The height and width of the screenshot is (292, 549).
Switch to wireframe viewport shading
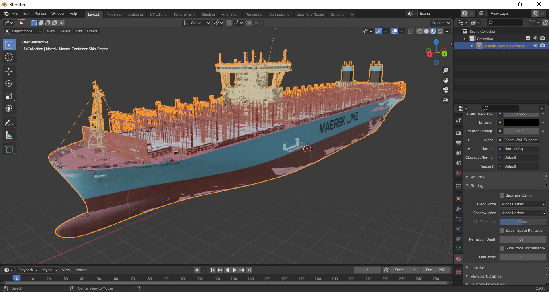(420, 31)
